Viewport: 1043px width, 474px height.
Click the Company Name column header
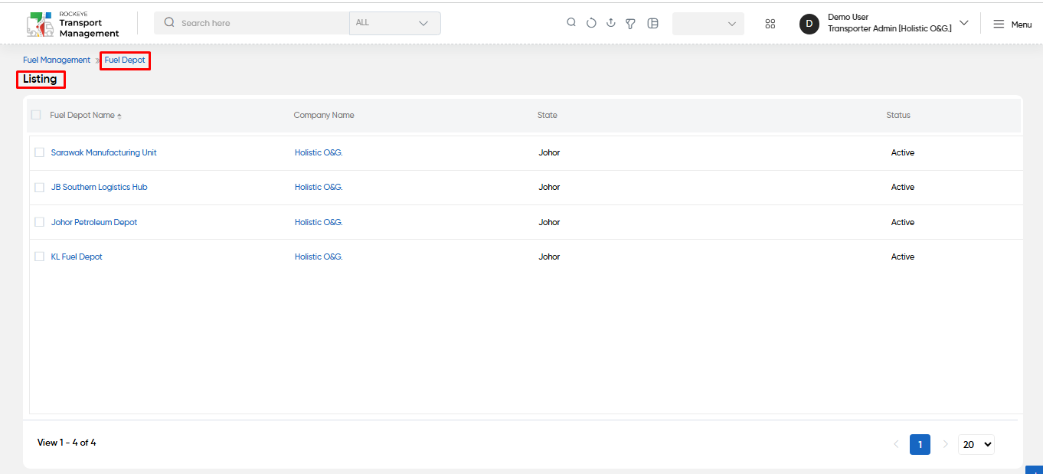point(324,115)
